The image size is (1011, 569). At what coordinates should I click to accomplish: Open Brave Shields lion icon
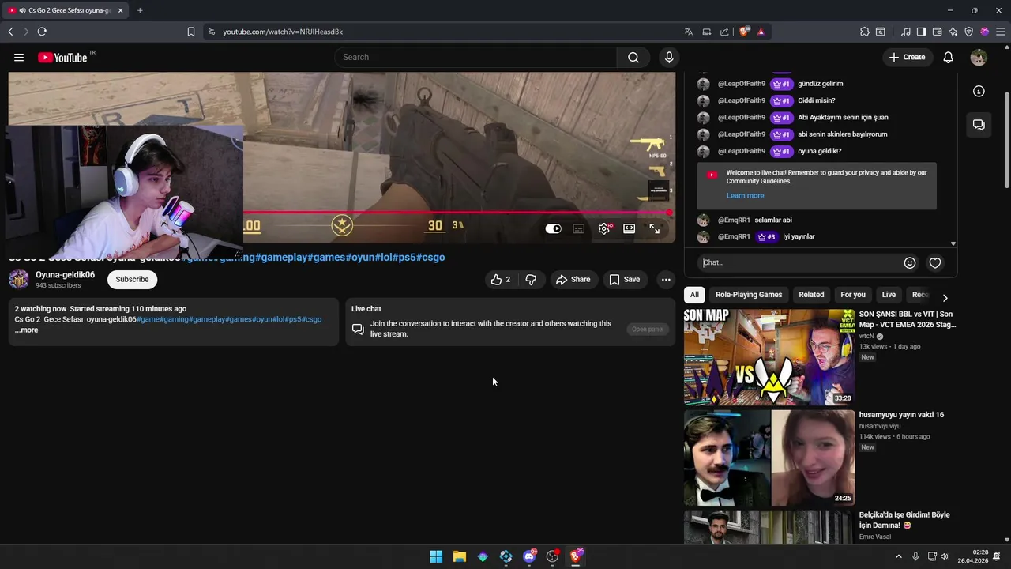point(744,32)
